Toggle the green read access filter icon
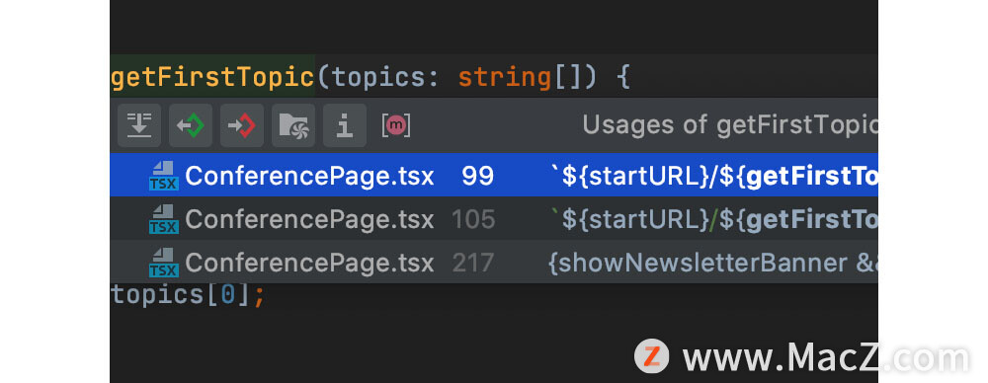 click(x=191, y=125)
